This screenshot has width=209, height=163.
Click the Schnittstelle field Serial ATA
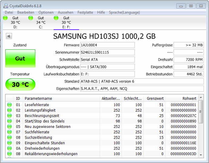pos(108,60)
